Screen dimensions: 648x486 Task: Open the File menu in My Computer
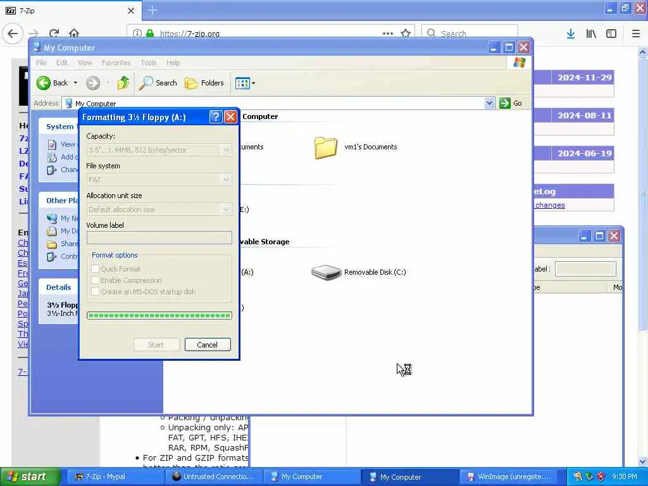coord(41,63)
